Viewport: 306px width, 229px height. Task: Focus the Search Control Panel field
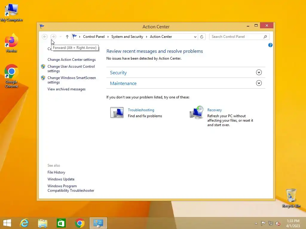point(239,37)
